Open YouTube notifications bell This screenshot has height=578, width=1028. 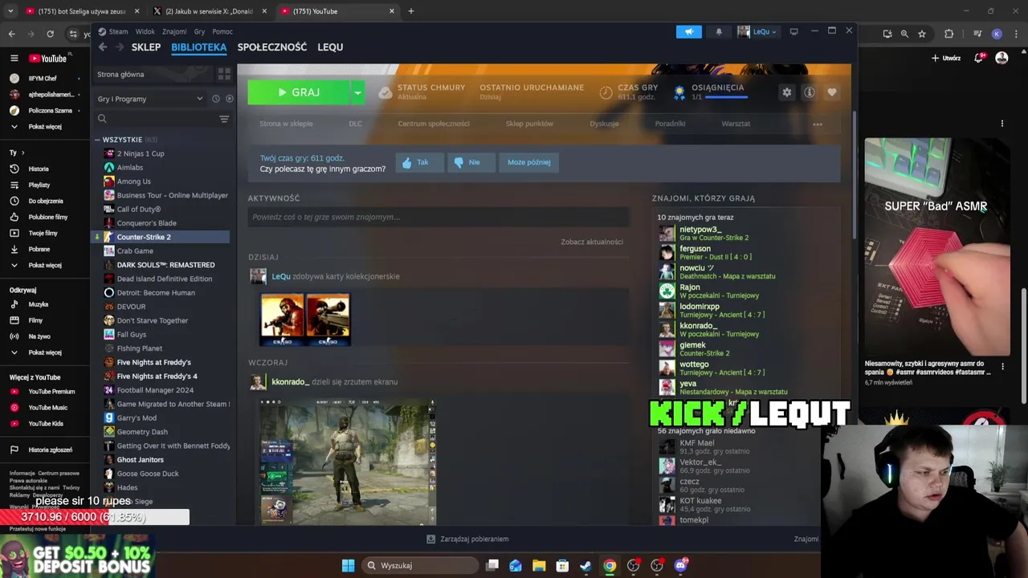pos(979,58)
